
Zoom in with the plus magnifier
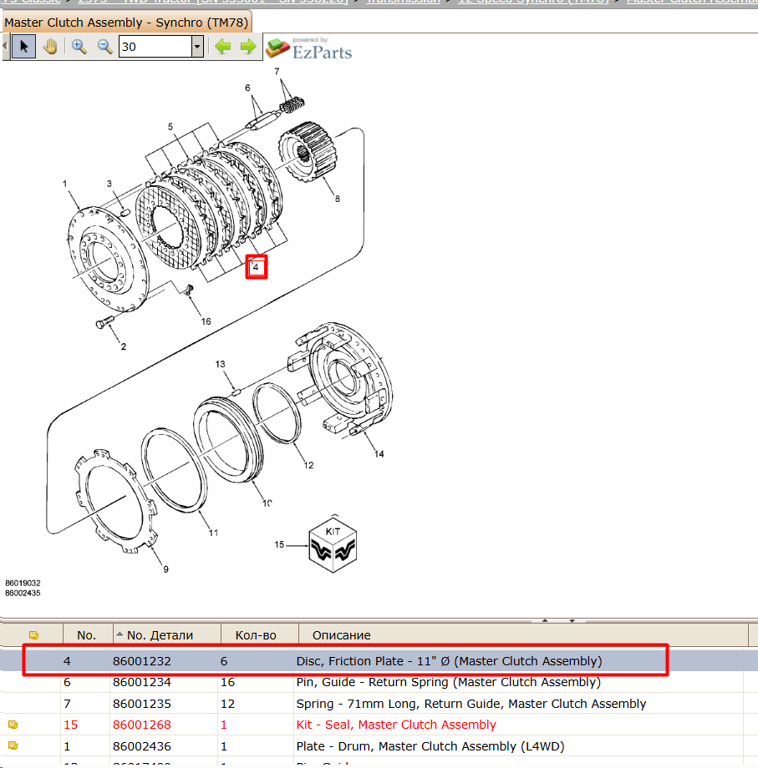79,47
